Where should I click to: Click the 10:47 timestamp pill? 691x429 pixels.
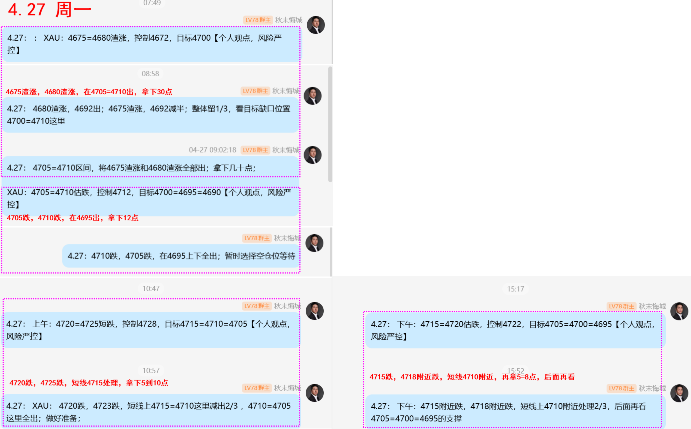pyautogui.click(x=151, y=288)
